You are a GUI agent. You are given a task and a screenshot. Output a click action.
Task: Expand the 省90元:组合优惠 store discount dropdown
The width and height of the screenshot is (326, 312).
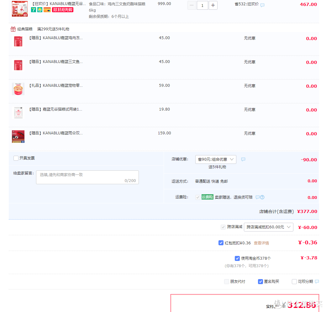pos(216,159)
